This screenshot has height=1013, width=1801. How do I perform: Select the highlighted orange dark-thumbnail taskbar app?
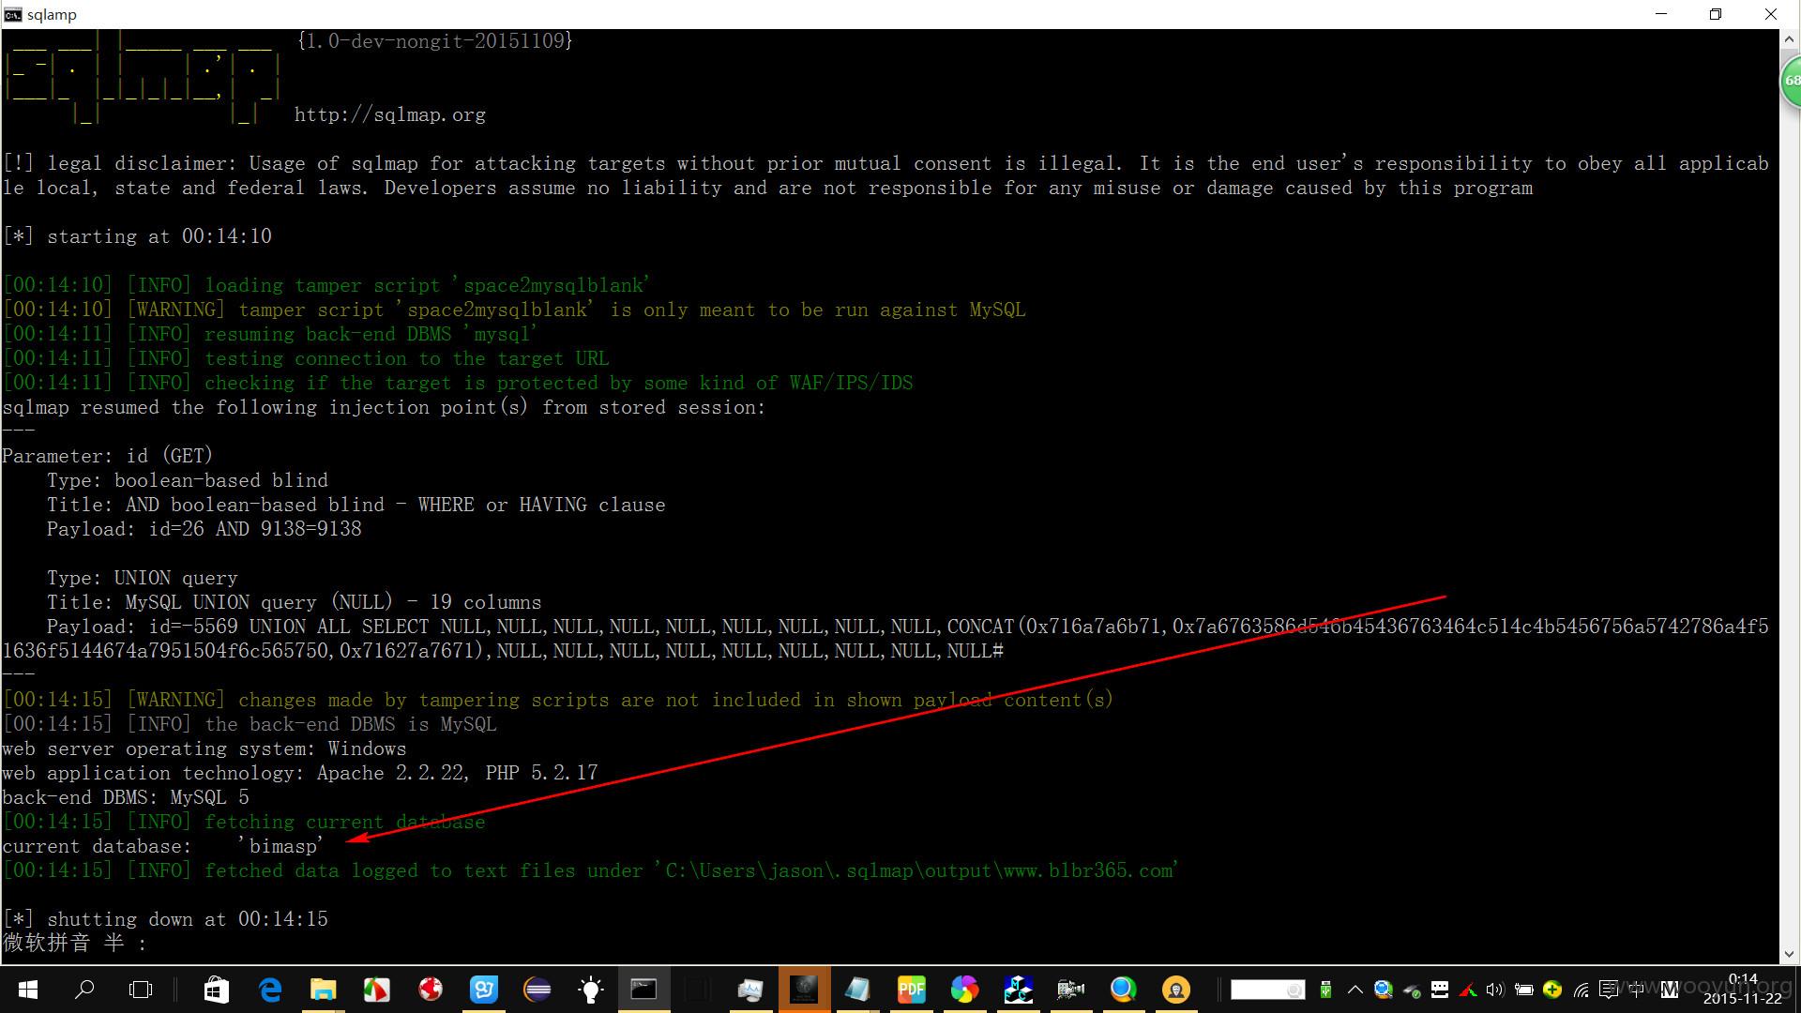[804, 990]
